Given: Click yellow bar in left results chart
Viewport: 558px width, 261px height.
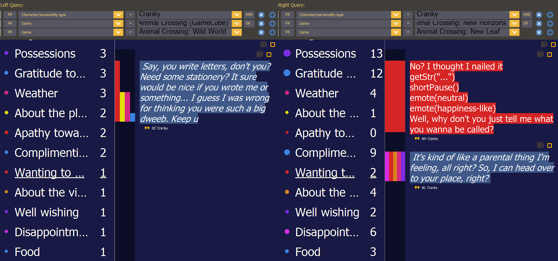Looking at the screenshot, I should coord(122,107).
